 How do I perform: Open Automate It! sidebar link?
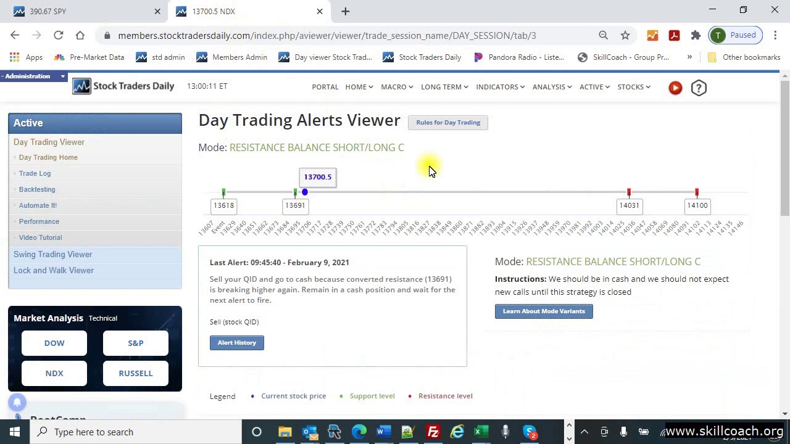point(38,205)
